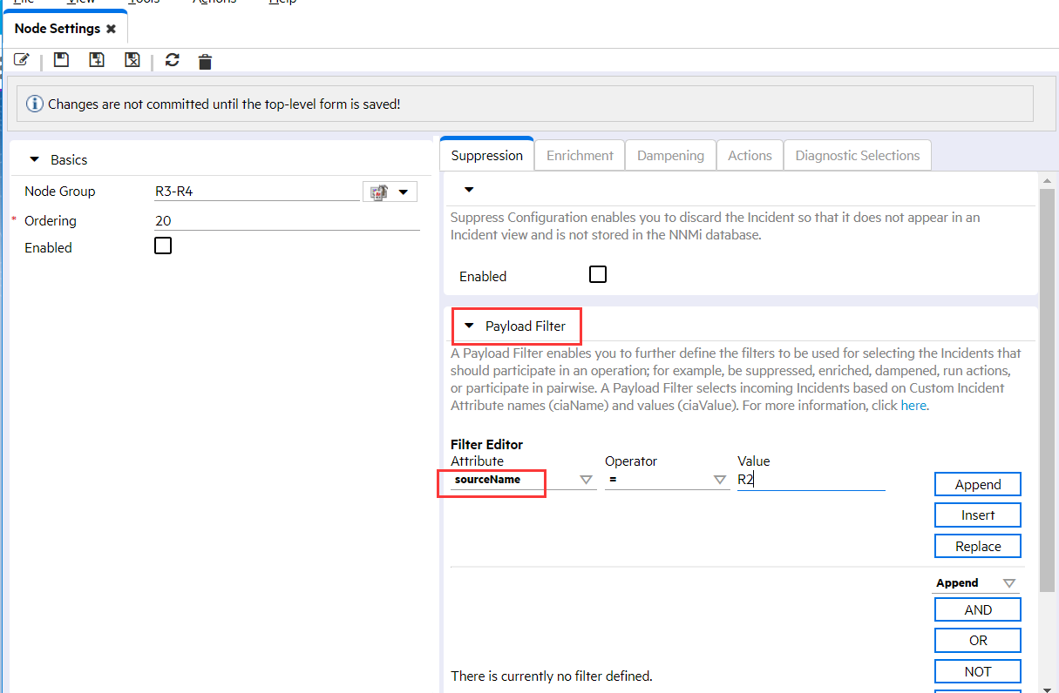This screenshot has width=1059, height=693.
Task: Click the Close View edit-form icon
Action: (x=22, y=60)
